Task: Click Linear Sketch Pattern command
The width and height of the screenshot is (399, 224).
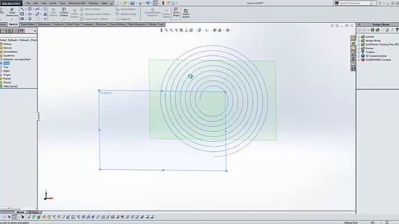Action: click(x=94, y=19)
